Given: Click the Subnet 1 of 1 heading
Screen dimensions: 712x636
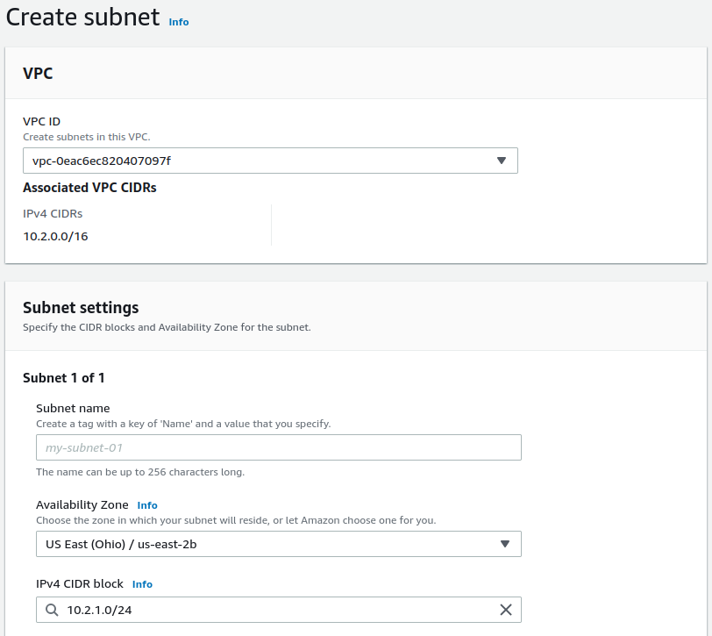Looking at the screenshot, I should 64,378.
